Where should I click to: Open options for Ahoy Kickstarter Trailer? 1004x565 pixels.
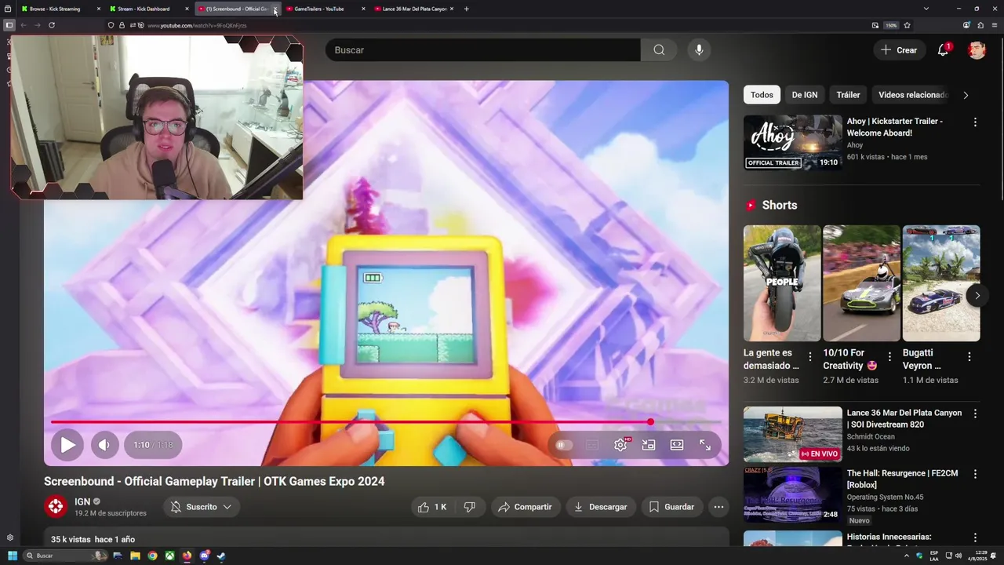pos(975,122)
